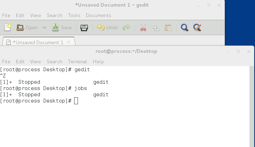Close the Unsaved Document 1 tab

pos(69,42)
